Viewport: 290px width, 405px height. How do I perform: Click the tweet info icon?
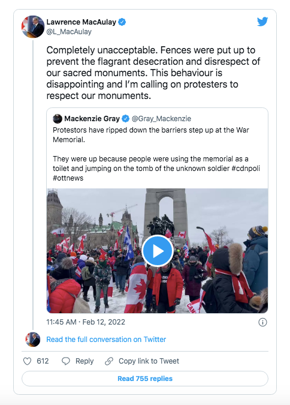point(262,322)
